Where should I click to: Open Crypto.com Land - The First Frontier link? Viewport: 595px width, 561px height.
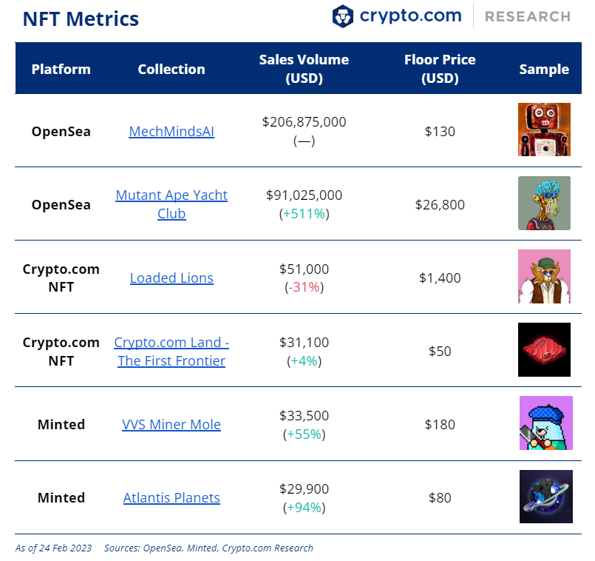[x=171, y=352]
